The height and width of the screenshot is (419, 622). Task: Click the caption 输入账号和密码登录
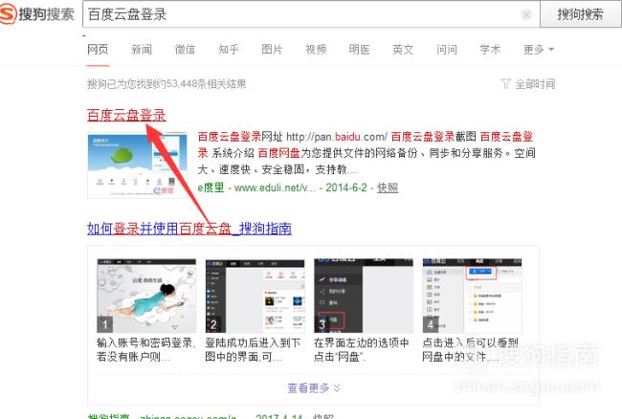point(145,349)
